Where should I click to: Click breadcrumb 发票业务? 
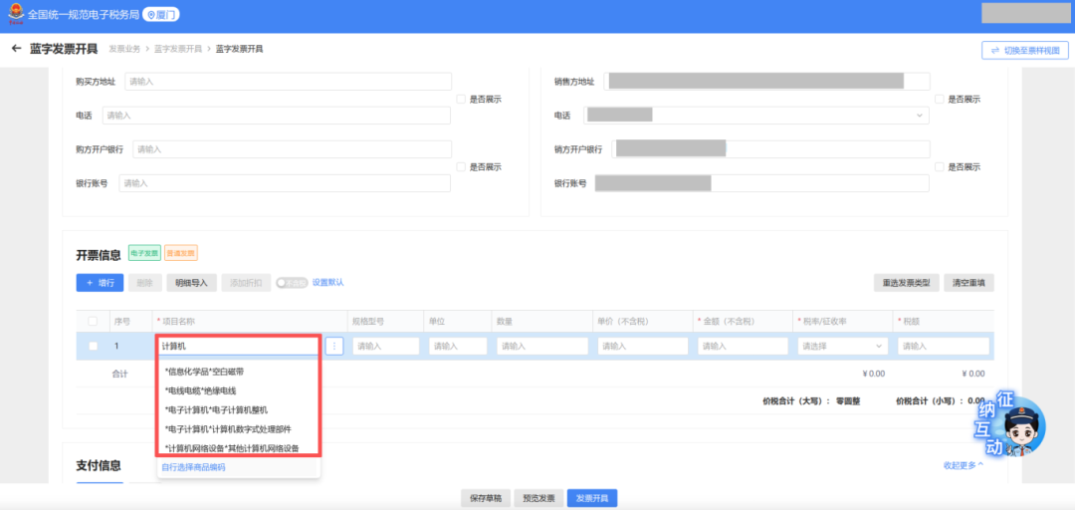pos(124,50)
